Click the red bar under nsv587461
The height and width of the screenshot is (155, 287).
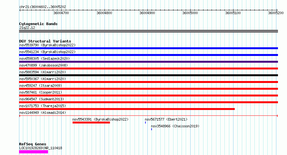click(x=148, y=96)
